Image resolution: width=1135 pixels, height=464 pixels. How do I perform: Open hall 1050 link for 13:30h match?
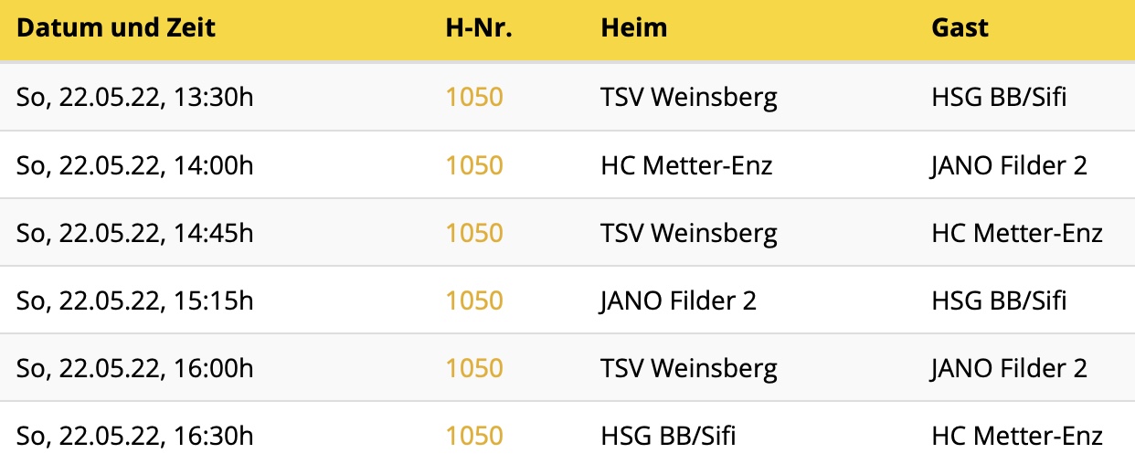(474, 97)
